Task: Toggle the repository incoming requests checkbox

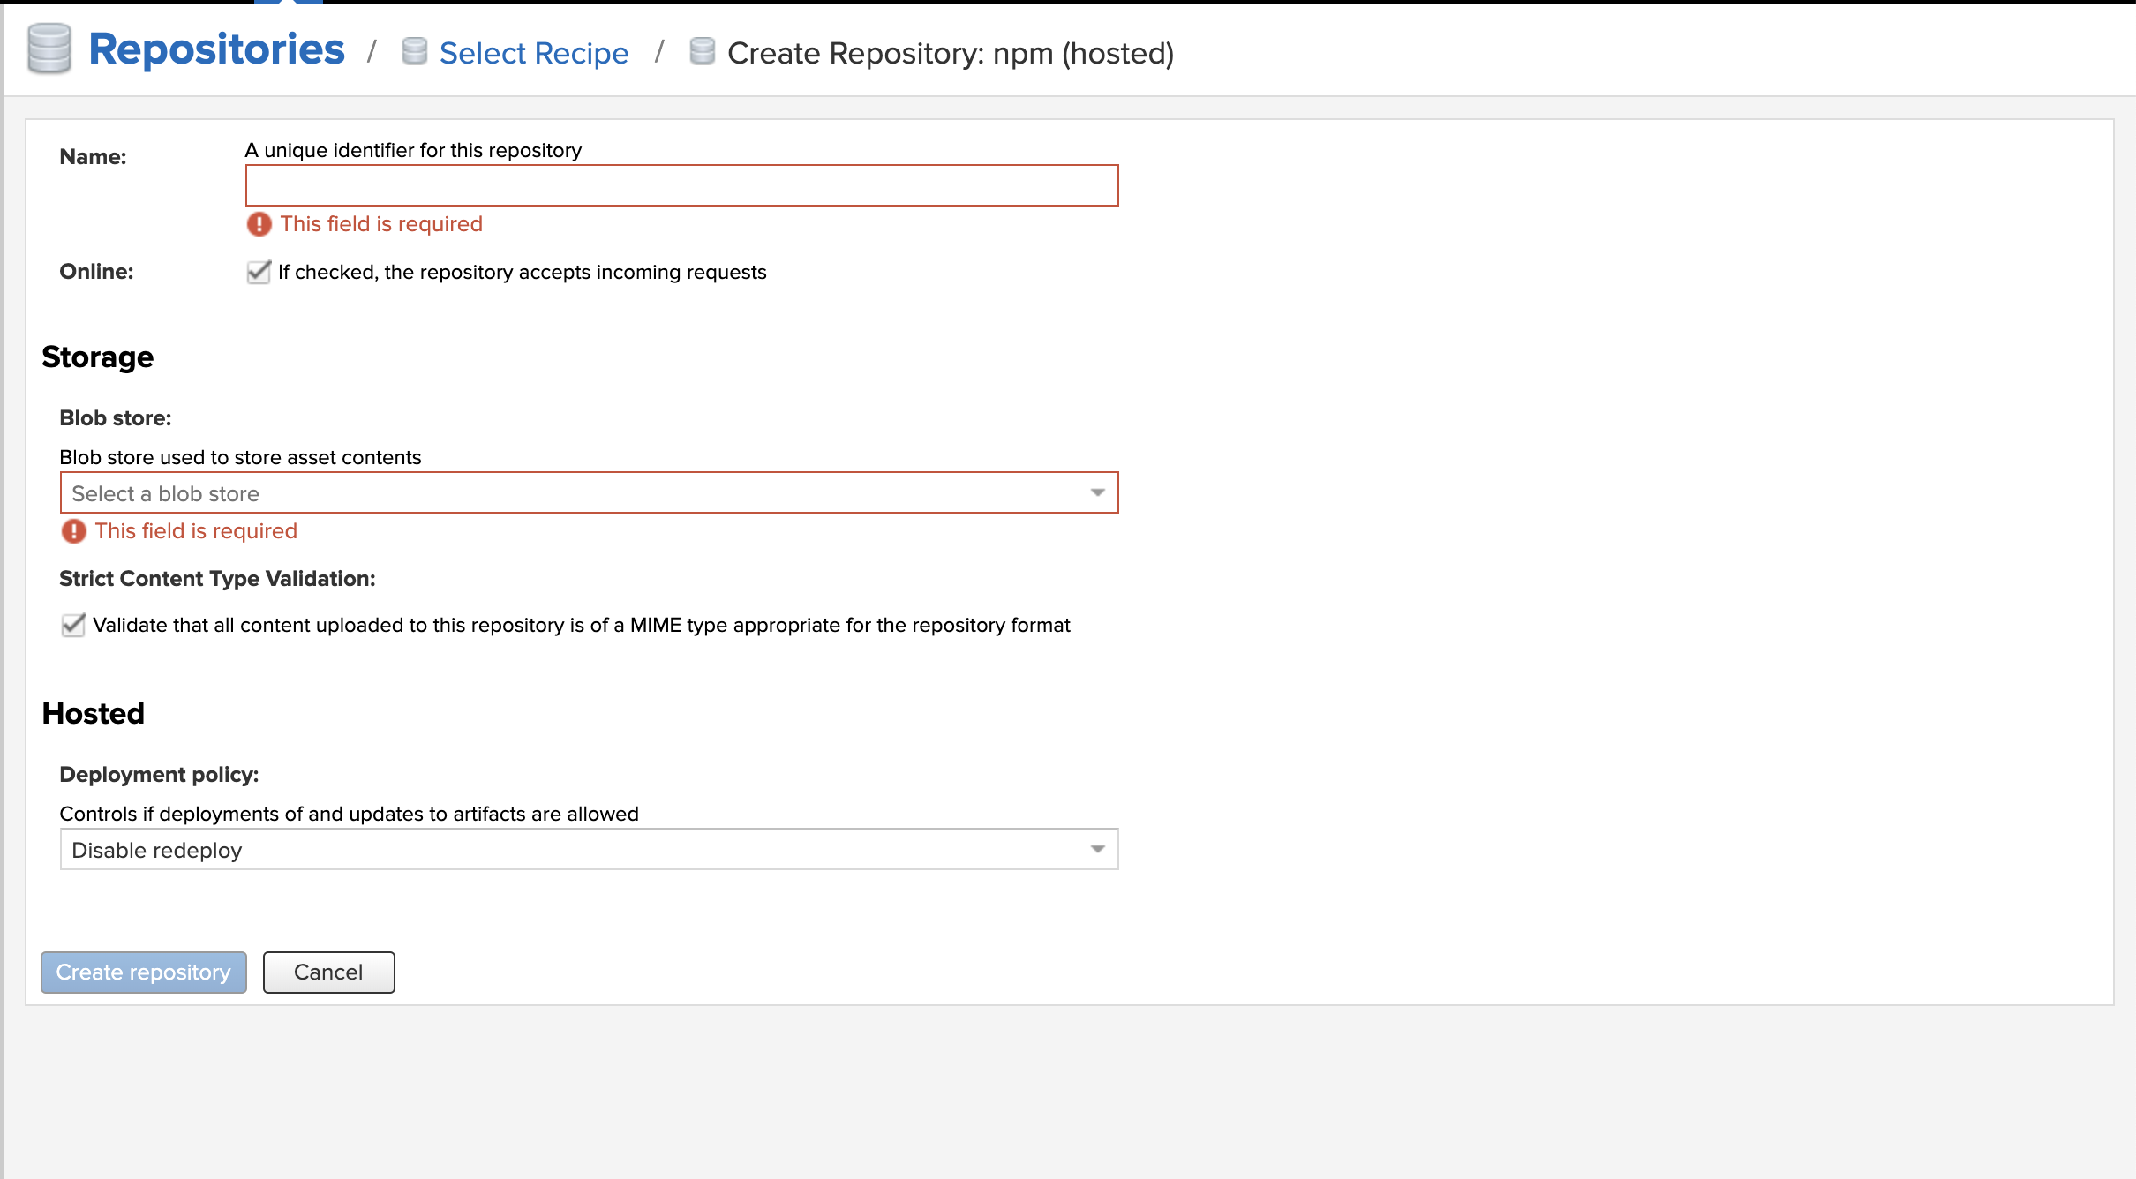Action: (257, 273)
